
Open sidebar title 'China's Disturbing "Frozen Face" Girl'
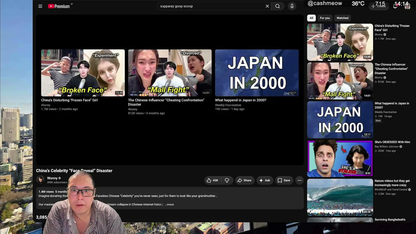(x=392, y=28)
